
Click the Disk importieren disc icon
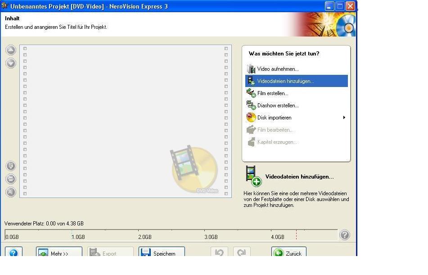(251, 118)
